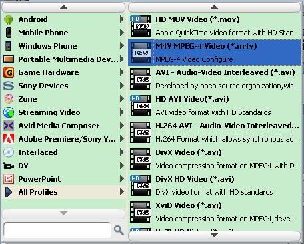Click the DV camcorder icon
The width and height of the screenshot is (304, 244).
click(x=9, y=166)
